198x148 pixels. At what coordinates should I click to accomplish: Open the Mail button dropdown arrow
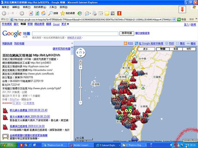(90, 13)
